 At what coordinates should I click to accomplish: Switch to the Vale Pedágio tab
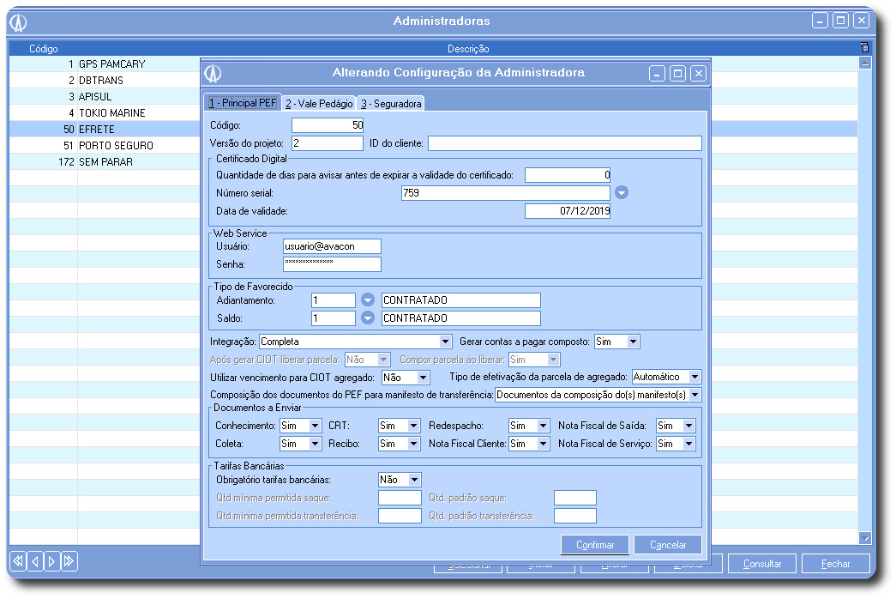(x=319, y=104)
